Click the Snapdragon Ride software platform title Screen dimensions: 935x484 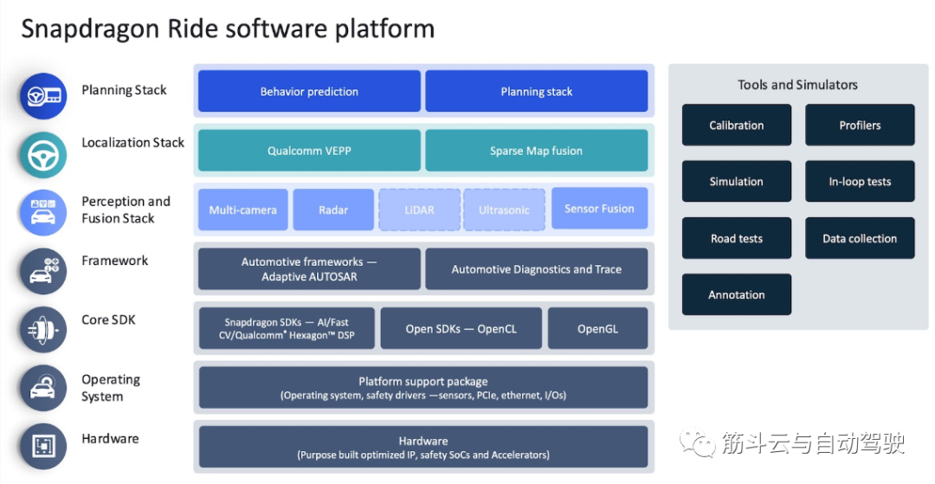[228, 28]
